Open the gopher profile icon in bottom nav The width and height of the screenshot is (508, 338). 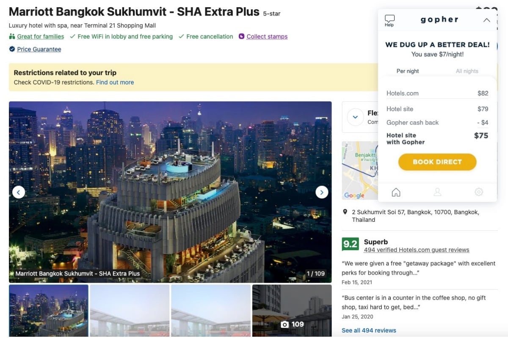437,192
